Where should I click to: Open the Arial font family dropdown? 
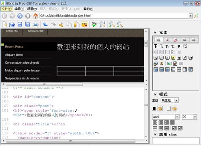(x=177, y=117)
